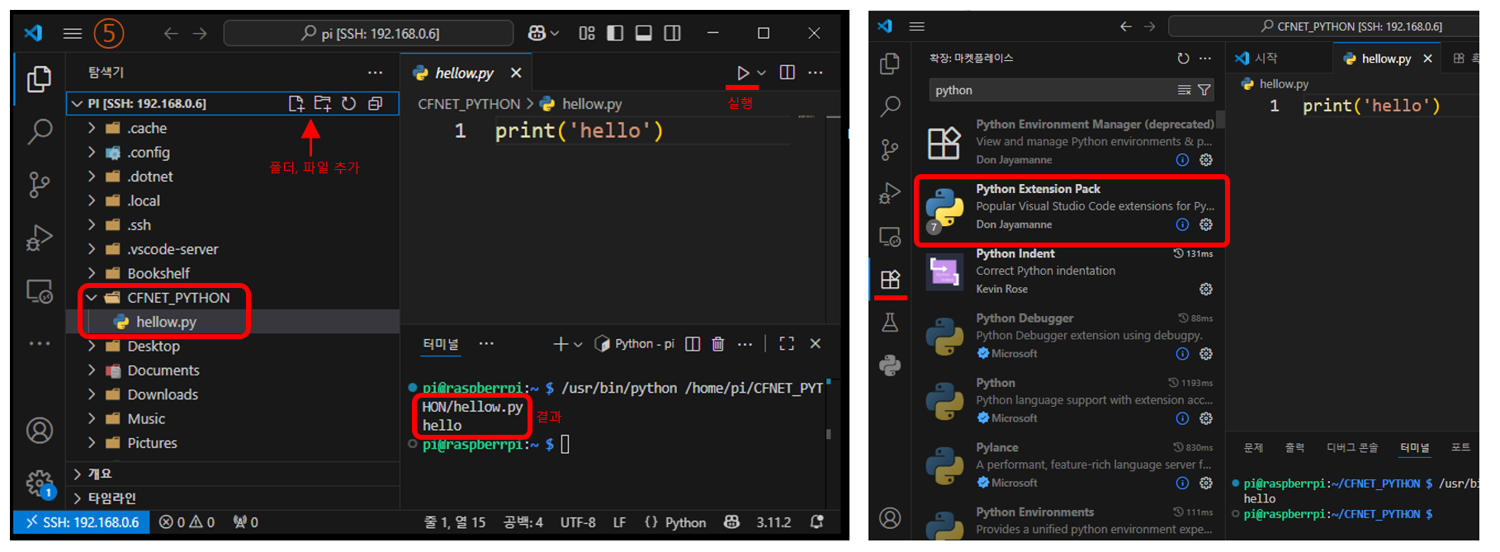The image size is (1500, 552).
Task: Toggle bottom panel layout button
Action: (x=643, y=33)
